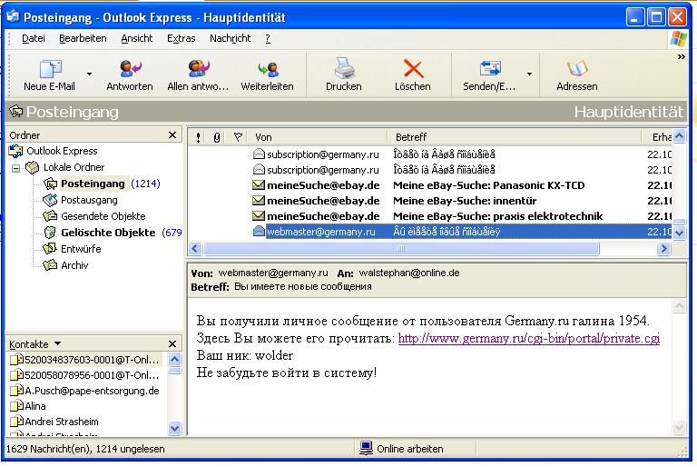The height and width of the screenshot is (467, 697).
Task: Select eBay-Suche innentür message
Action: [x=430, y=201]
